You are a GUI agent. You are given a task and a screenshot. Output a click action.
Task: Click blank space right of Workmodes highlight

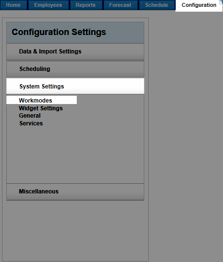point(110,100)
